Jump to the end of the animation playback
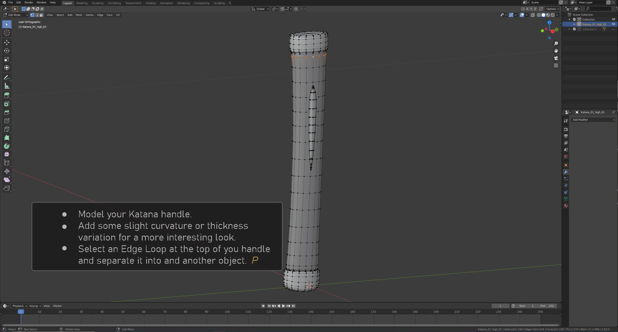Screen dimensions: 618x332 point(293,306)
